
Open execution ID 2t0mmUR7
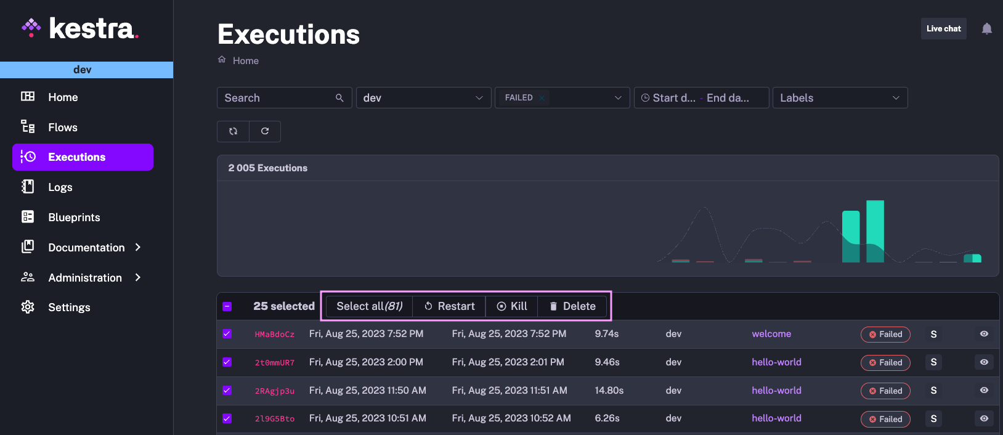(275, 363)
